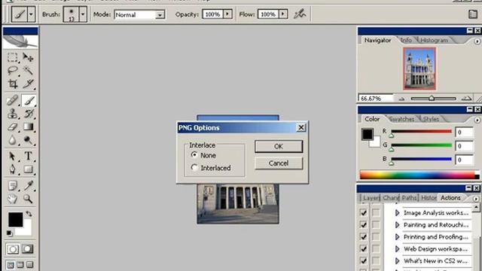Switch to Standard edit mode
Image resolution: width=482 pixels, height=271 pixels.
coord(13,249)
